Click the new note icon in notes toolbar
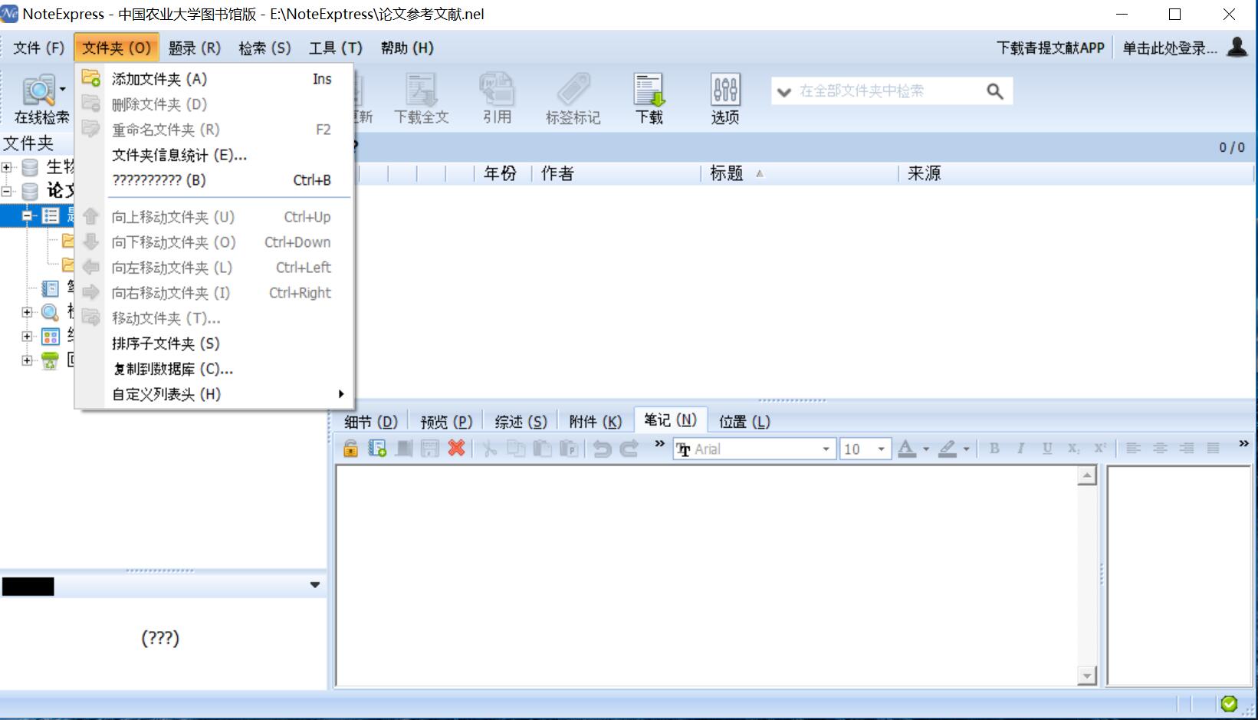 point(376,449)
